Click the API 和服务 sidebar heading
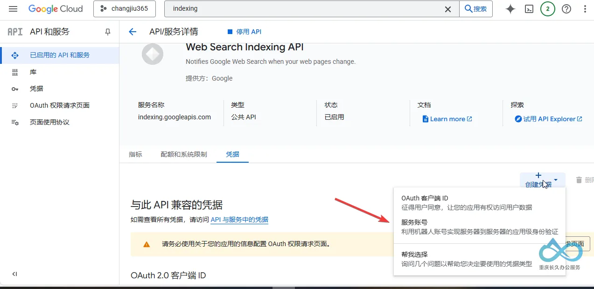Viewport: 594px width, 289px height. pos(49,32)
